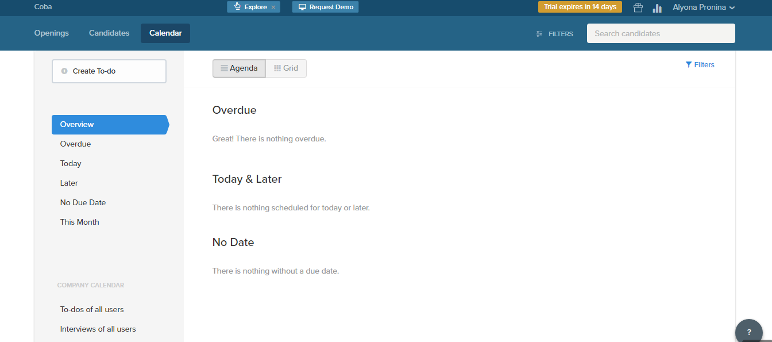Click the Trial expires in 14 days badge

pos(580,7)
